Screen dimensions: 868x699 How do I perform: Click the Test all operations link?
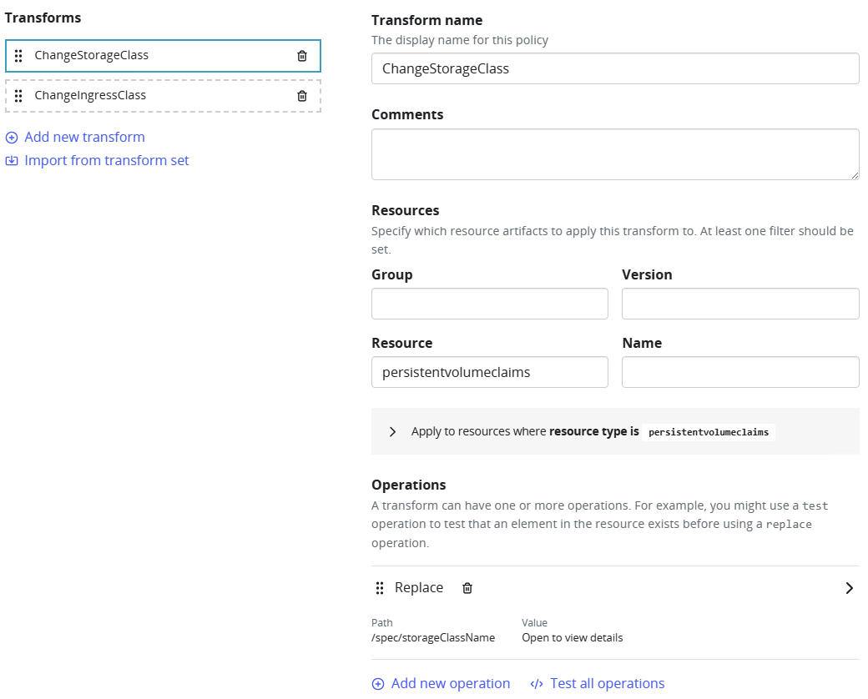click(x=607, y=684)
